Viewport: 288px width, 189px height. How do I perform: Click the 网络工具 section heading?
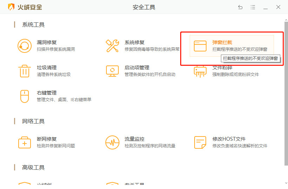(x=33, y=121)
